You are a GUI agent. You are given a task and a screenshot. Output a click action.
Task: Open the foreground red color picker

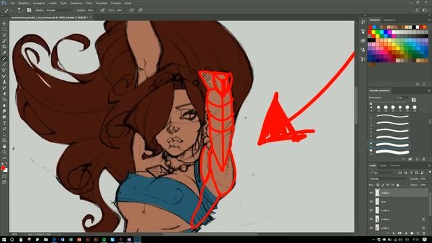pos(3,168)
